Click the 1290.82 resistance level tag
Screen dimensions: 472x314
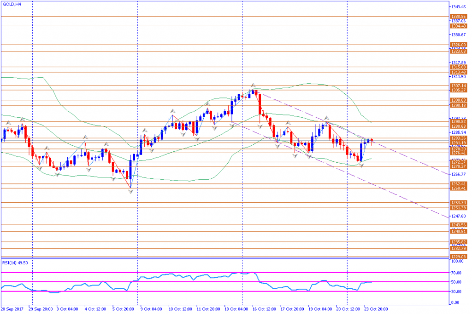459,121
